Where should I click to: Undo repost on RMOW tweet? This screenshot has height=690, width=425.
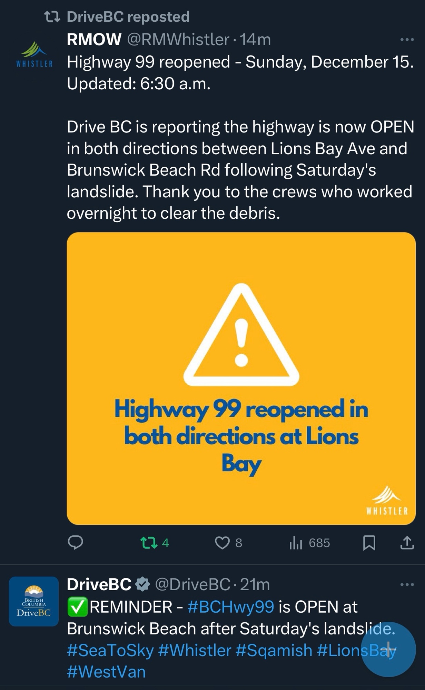(149, 543)
